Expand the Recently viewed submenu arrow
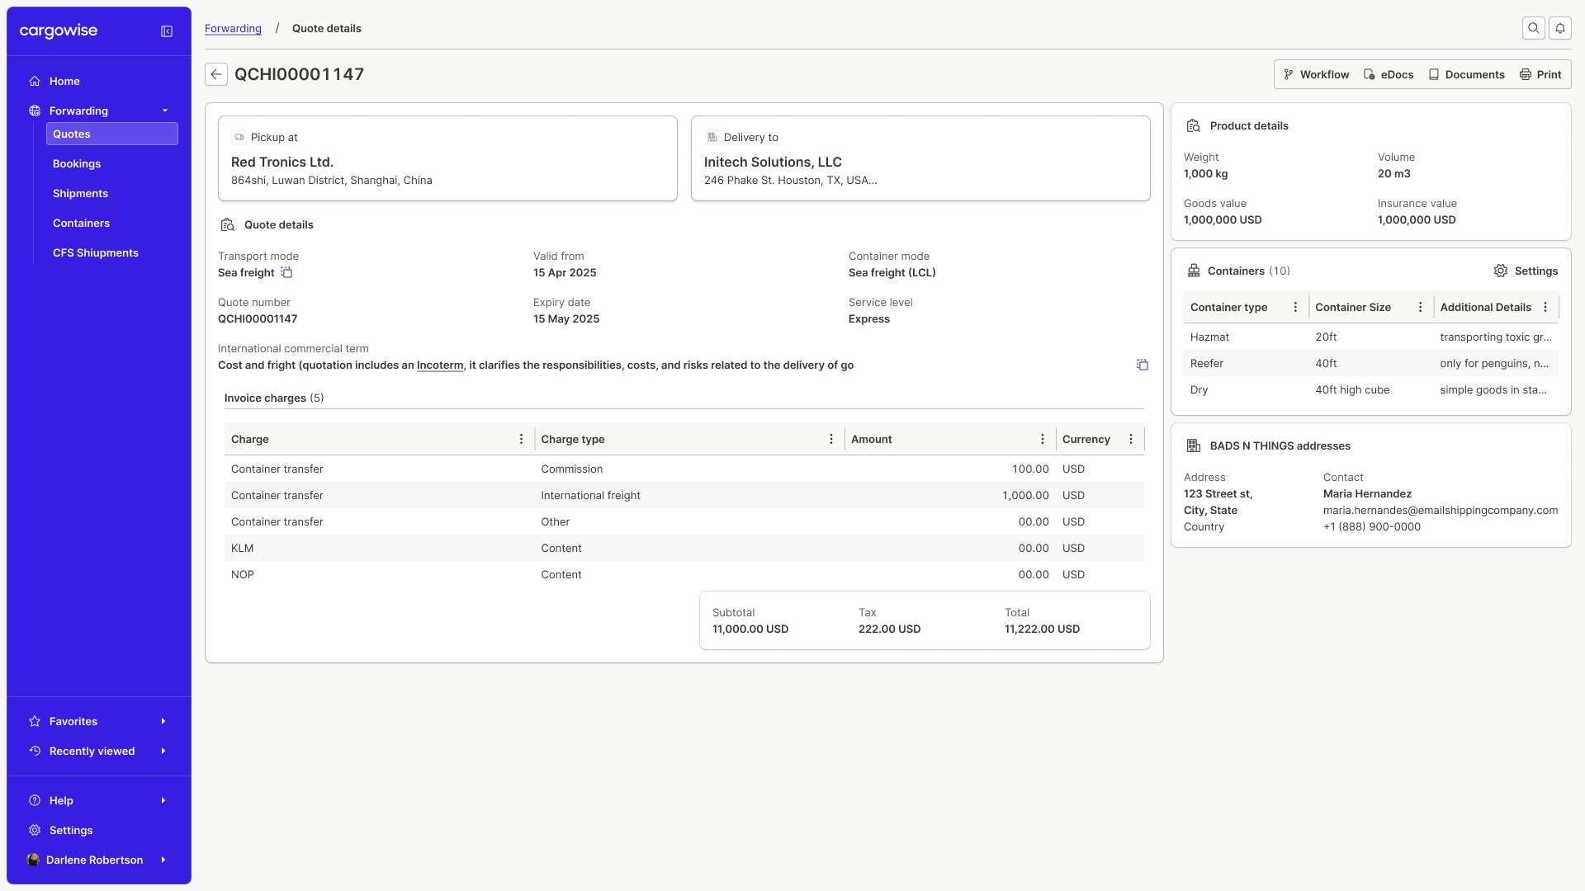This screenshot has width=1585, height=891. point(163,751)
